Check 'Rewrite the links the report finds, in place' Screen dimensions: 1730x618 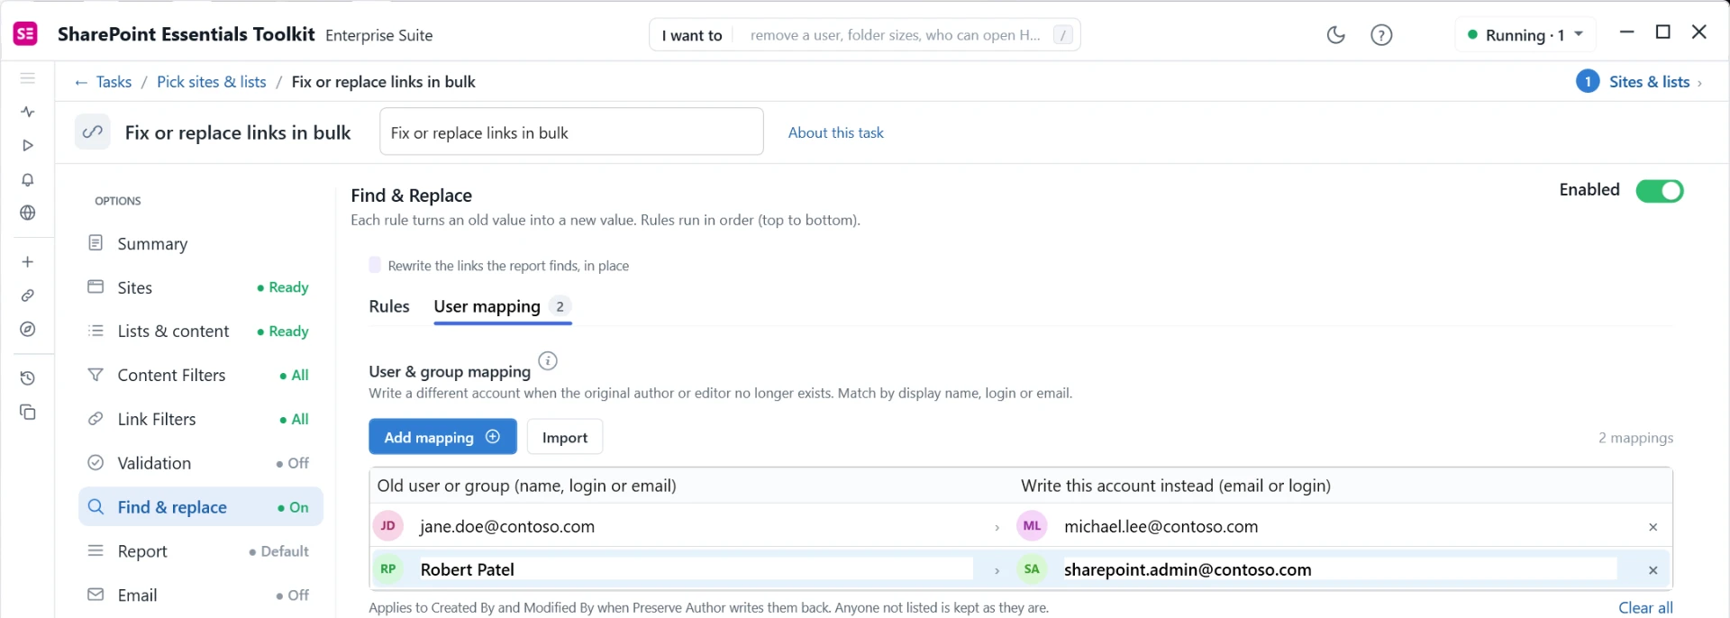click(375, 265)
